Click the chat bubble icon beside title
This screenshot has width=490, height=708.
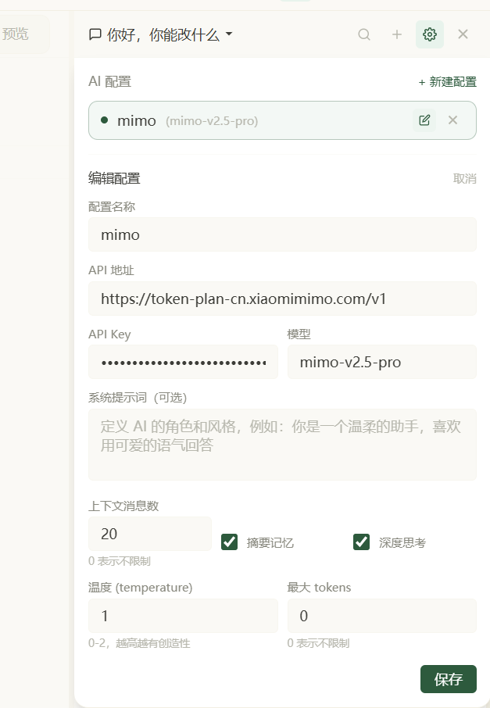[95, 34]
